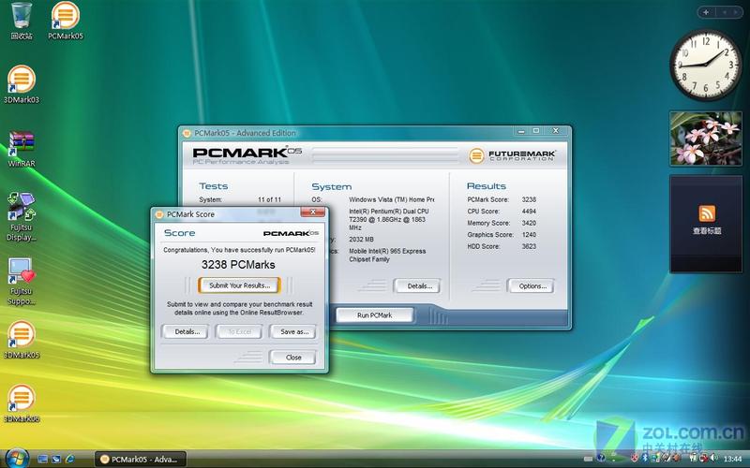Viewport: 750px width, 468px height.
Task: Click Details in the PCMark Score dialog
Action: [x=185, y=331]
